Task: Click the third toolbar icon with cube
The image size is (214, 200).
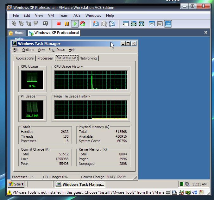Action: click(28, 23)
